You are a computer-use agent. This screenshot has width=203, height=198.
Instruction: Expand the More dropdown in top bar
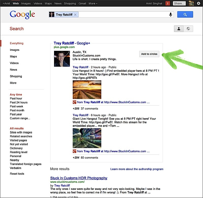pos(93,4)
